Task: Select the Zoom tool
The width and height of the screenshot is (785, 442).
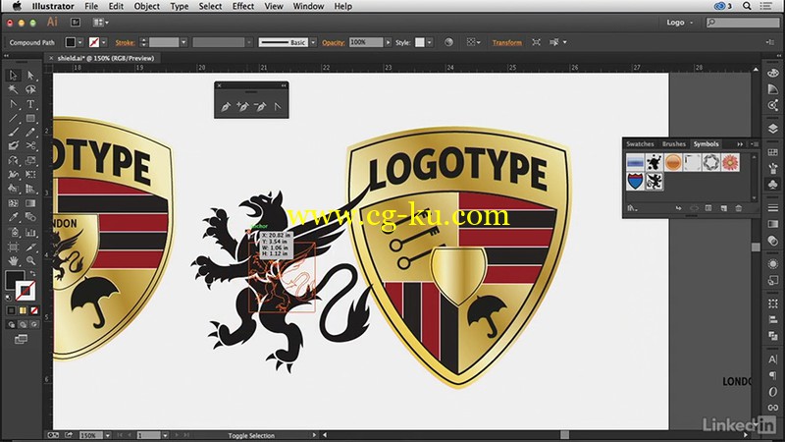Action: 30,260
